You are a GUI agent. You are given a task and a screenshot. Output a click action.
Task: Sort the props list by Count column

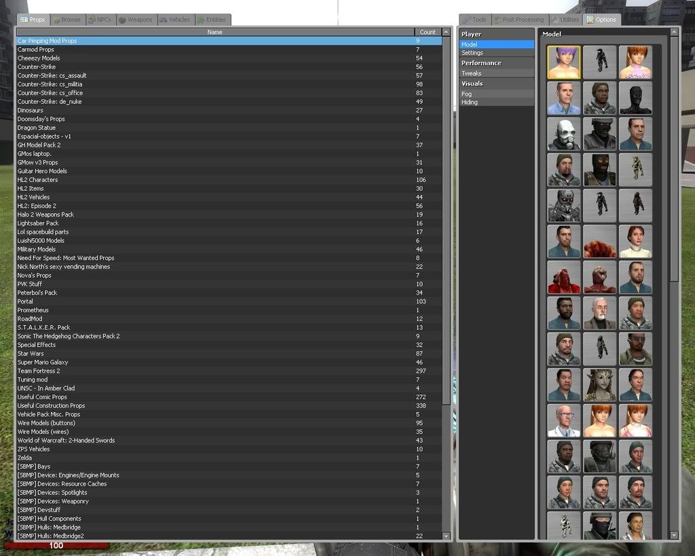(x=428, y=32)
